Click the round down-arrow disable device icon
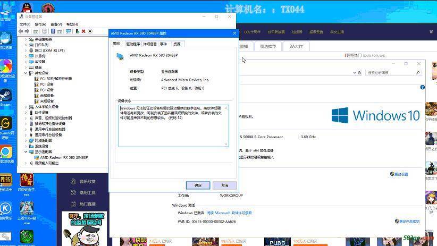 (x=90, y=31)
